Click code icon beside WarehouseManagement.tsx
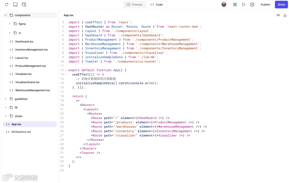Image resolution: width=289 pixels, height=183 pixels. pos(12,90)
